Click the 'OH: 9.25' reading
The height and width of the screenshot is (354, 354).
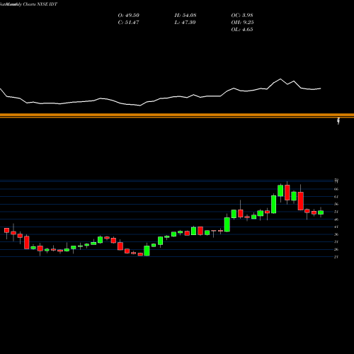[242, 23]
